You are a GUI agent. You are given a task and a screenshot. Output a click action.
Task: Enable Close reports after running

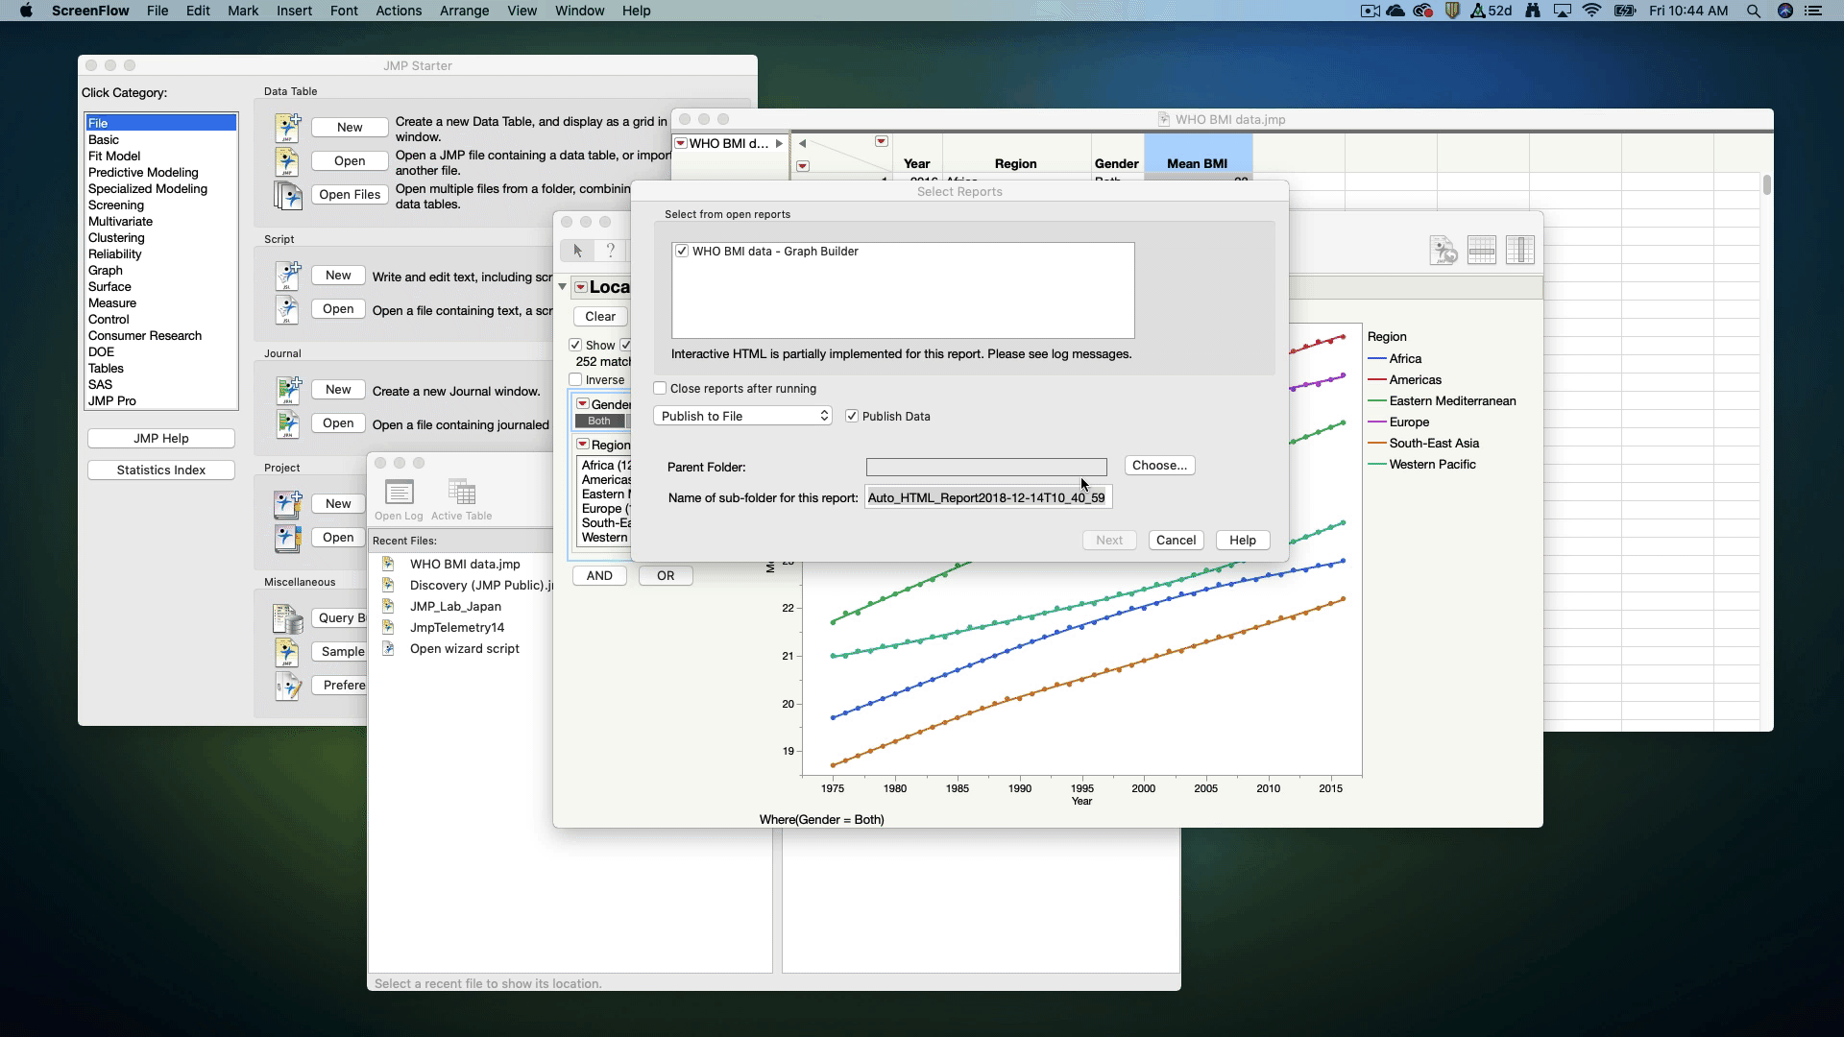660,389
